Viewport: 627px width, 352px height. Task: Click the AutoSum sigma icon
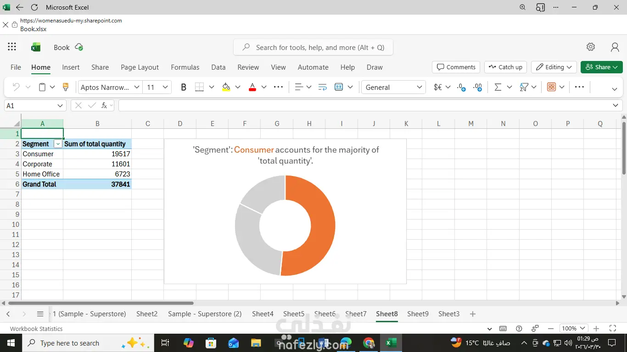498,87
